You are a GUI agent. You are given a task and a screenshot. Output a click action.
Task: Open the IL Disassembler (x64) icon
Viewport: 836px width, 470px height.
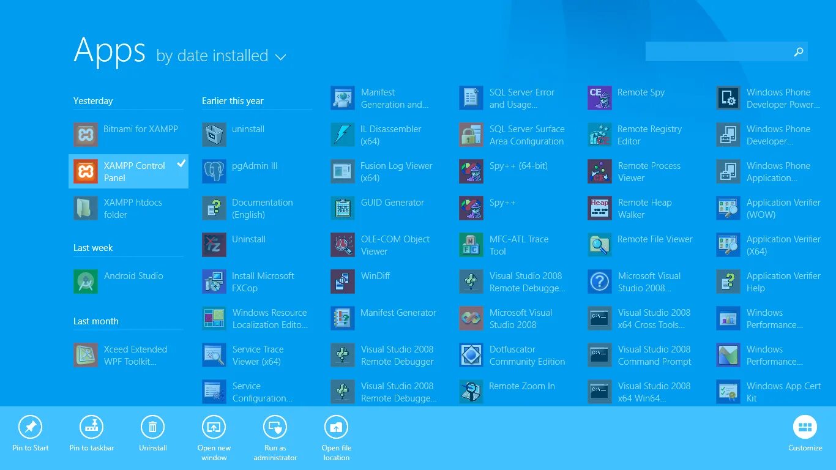pos(343,135)
